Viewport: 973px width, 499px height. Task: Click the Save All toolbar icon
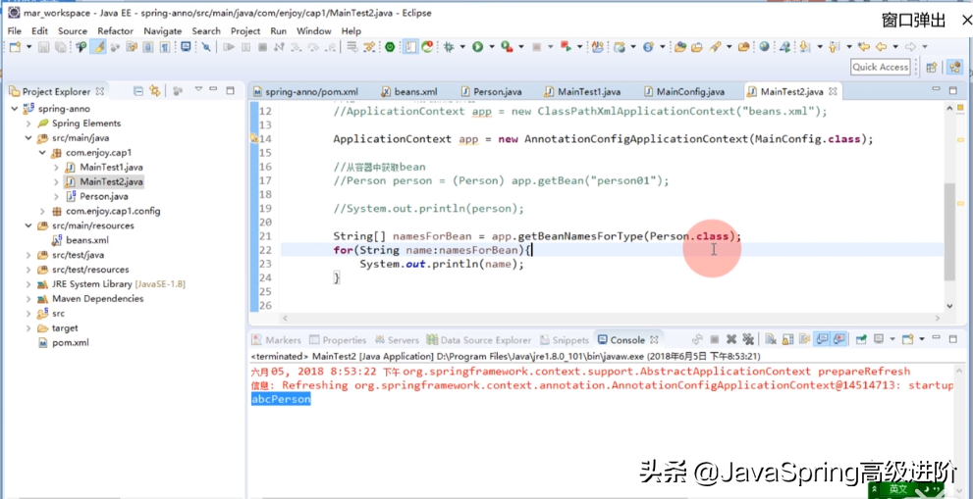tap(60, 46)
